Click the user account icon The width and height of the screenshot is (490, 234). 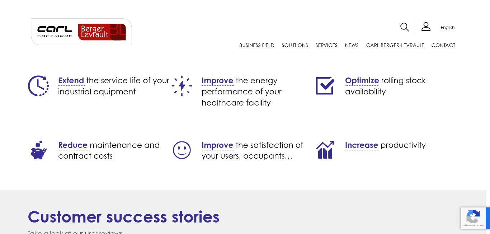426,27
